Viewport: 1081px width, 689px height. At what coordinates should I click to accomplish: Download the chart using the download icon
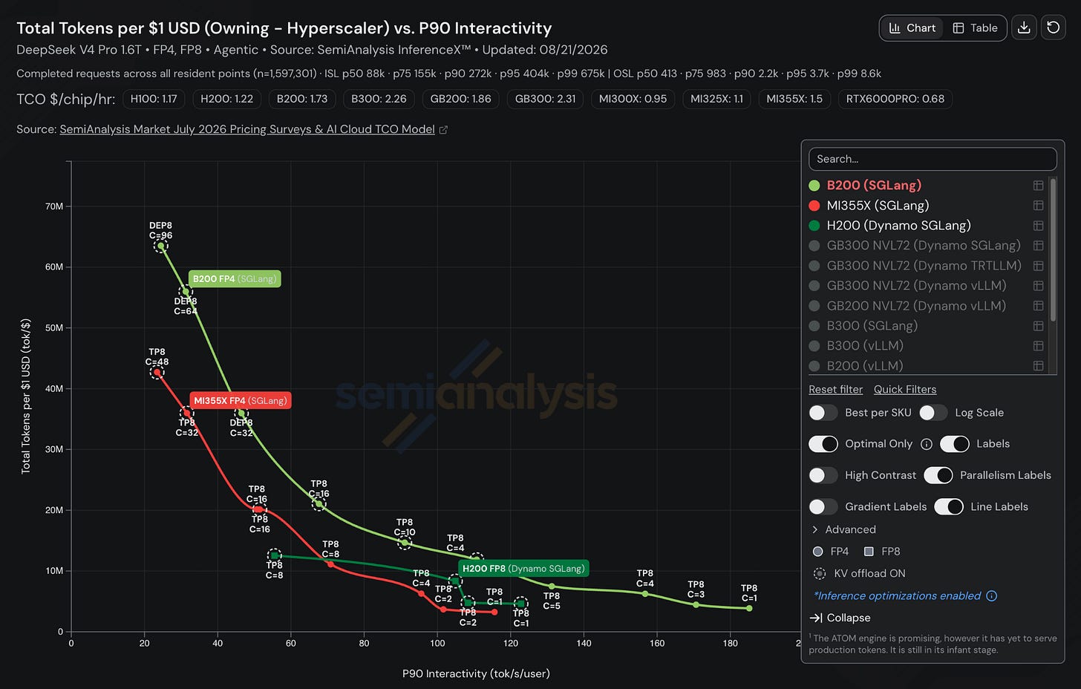pyautogui.click(x=1024, y=27)
